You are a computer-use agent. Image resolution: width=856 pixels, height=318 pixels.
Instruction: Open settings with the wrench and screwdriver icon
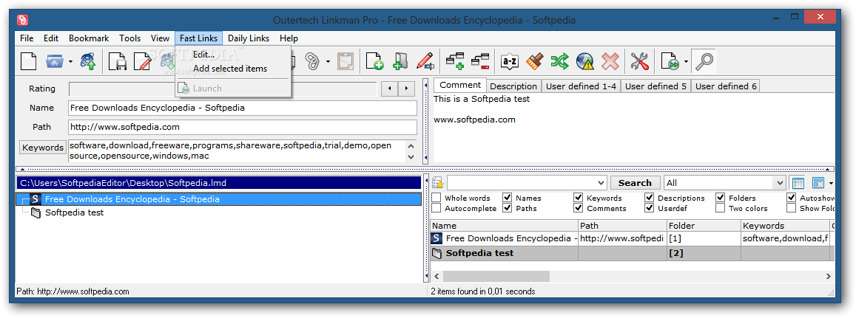[639, 61]
